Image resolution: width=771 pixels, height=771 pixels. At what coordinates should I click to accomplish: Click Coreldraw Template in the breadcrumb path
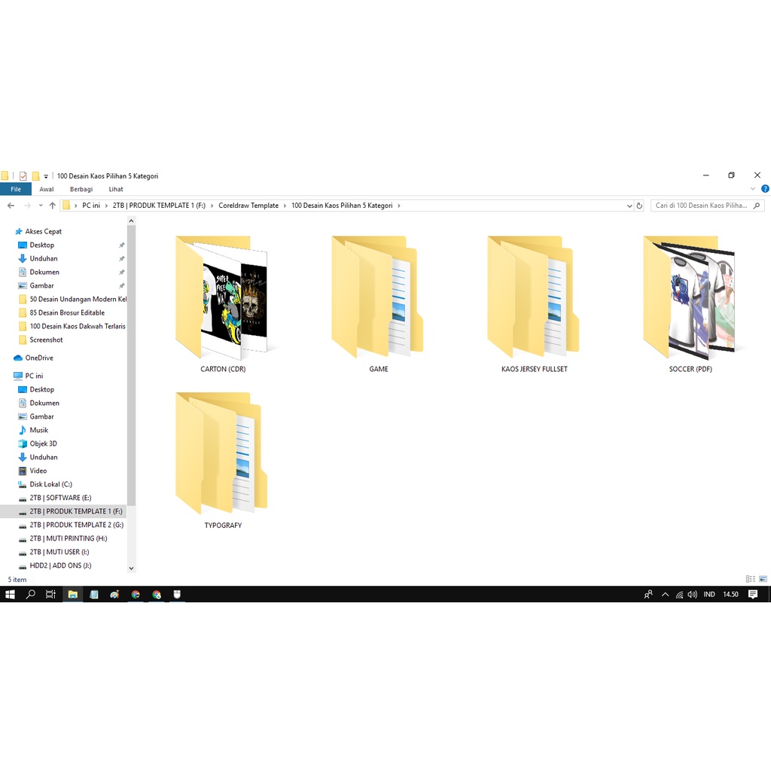pos(248,206)
